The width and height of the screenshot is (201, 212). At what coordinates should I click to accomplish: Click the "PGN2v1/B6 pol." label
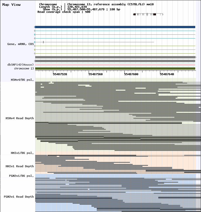[21, 176]
